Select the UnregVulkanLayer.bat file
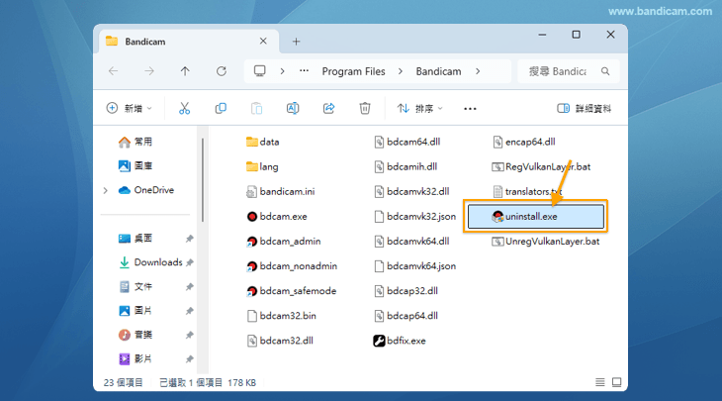The width and height of the screenshot is (722, 401). point(546,242)
